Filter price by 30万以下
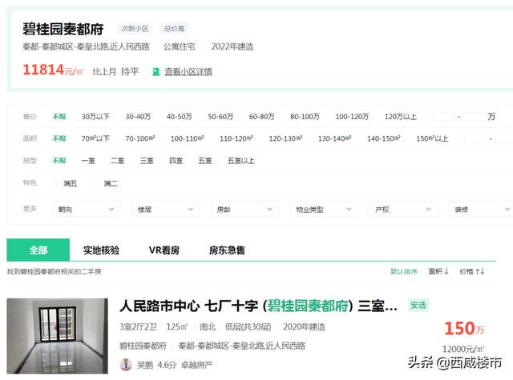Image resolution: width=513 pixels, height=380 pixels. tap(95, 117)
